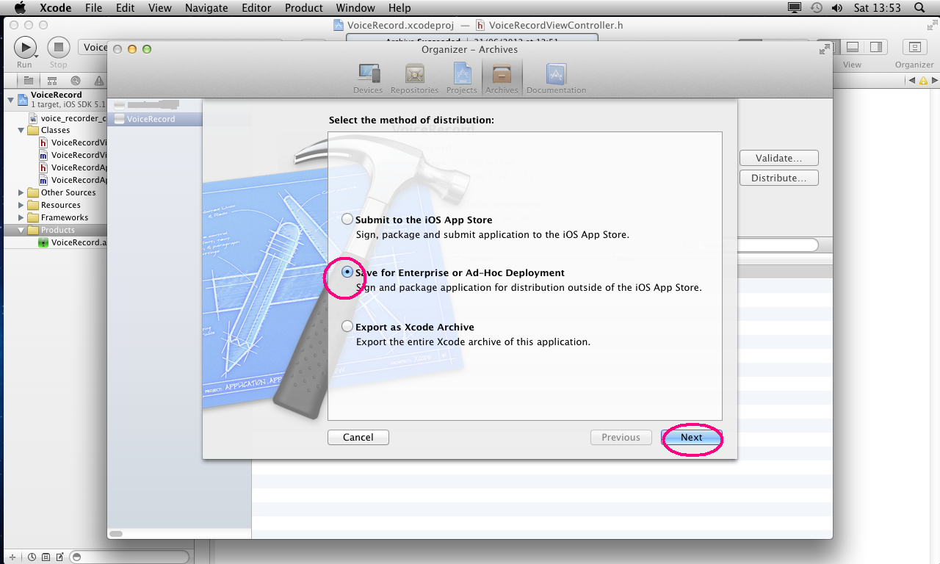This screenshot has height=564, width=940.
Task: Click the Distribute... button
Action: coord(778,178)
